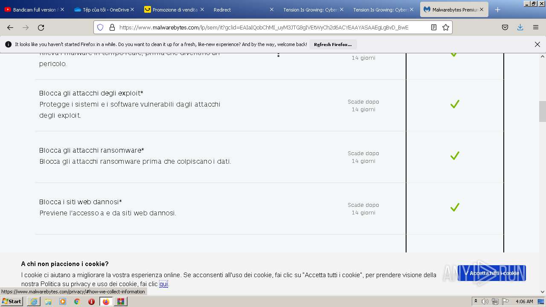This screenshot has height=307, width=546.
Task: Open the volume control tray icon
Action: [x=485, y=301]
